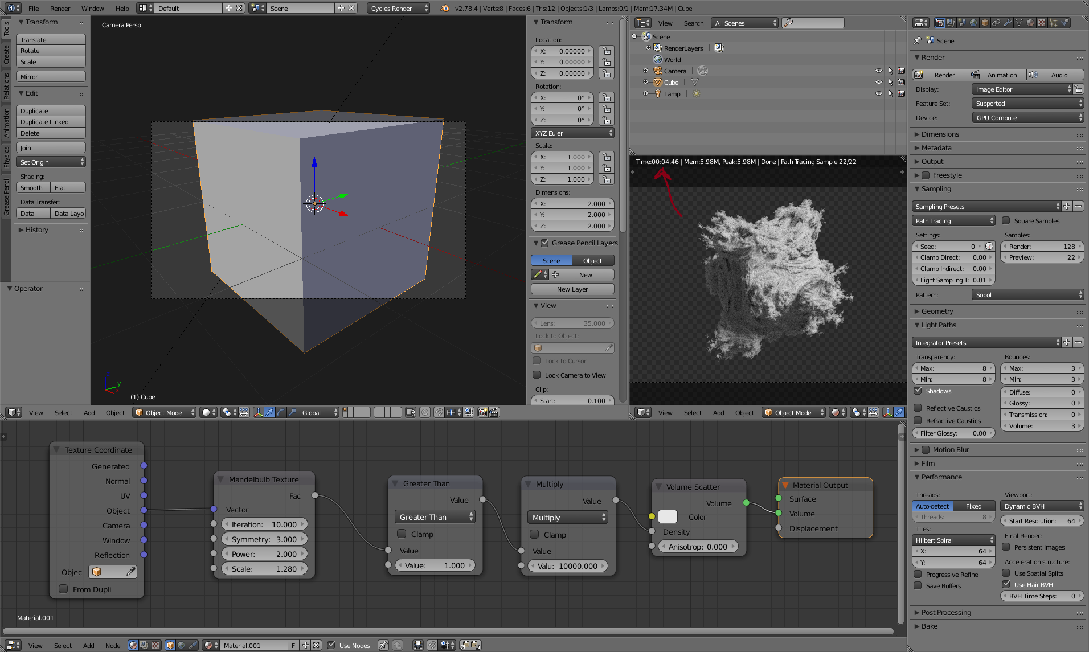Viewport: 1089px width, 652px height.
Task: Hide the Cube using its eye icon
Action: coord(878,83)
